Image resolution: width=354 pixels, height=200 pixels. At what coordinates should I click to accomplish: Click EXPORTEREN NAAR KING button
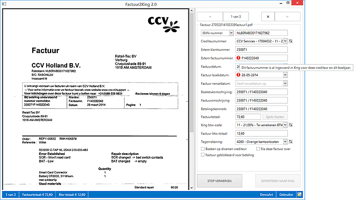click(278, 181)
